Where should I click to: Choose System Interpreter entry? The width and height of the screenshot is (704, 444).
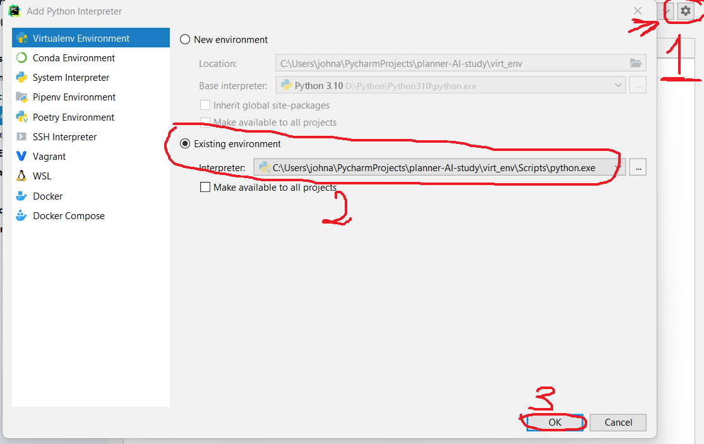click(91, 78)
